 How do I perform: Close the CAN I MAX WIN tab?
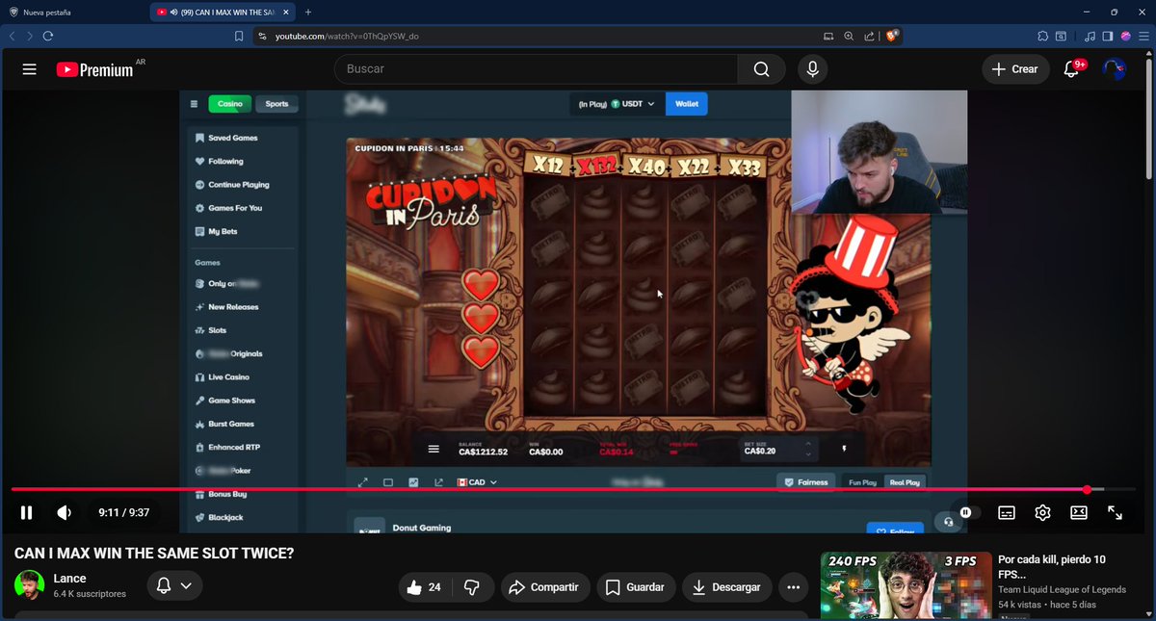[288, 13]
